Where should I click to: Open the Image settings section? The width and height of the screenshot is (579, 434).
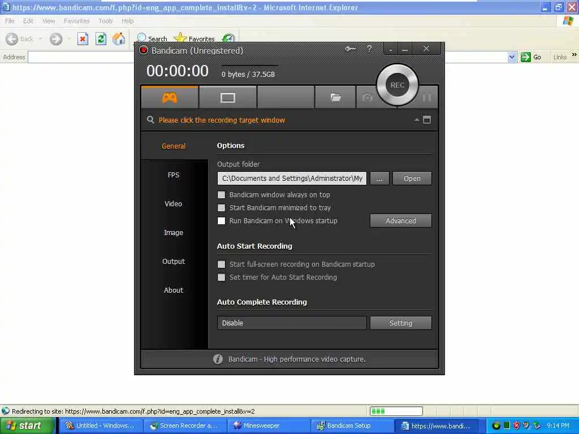tap(174, 232)
